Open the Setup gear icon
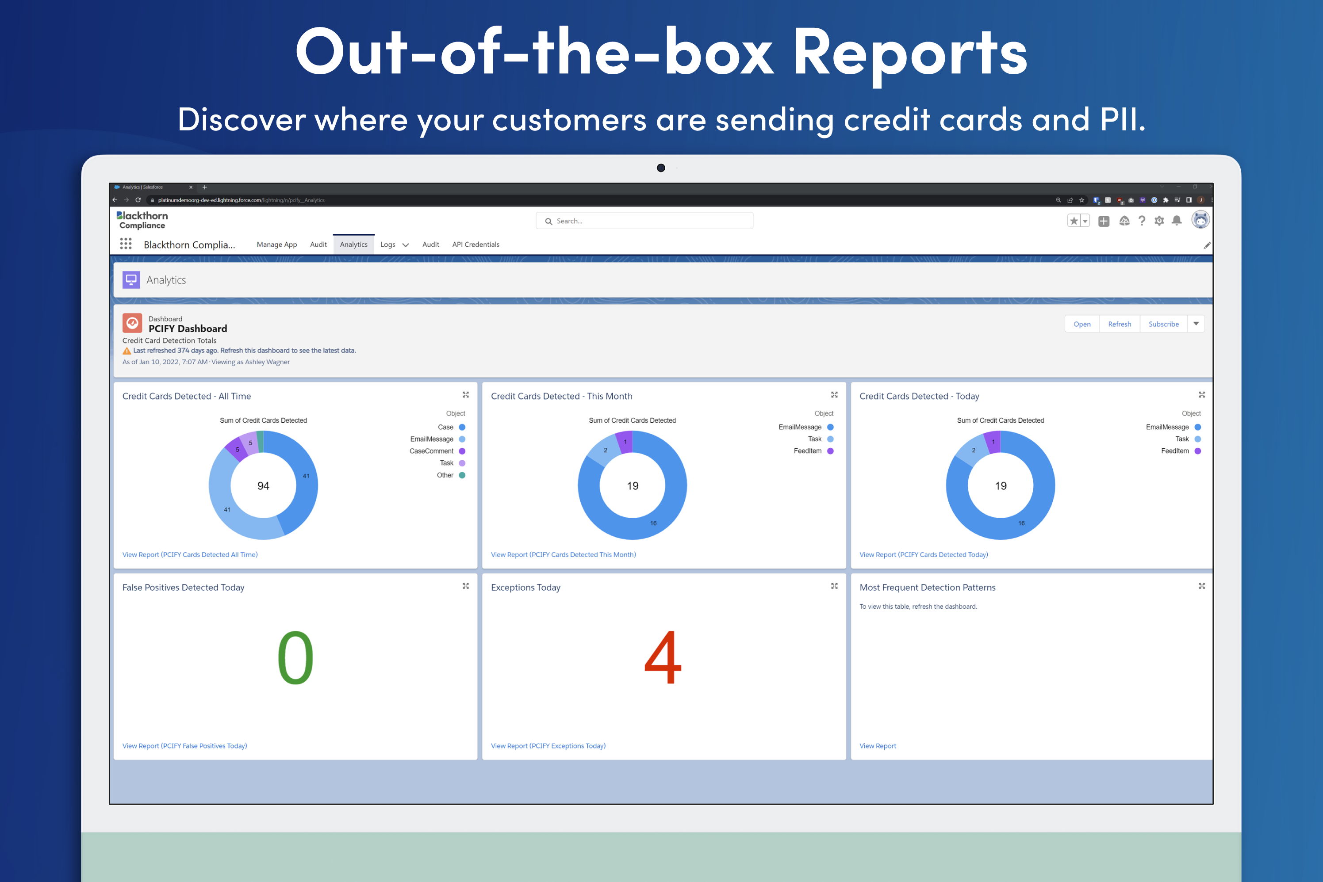Image resolution: width=1323 pixels, height=882 pixels. coord(1159,221)
